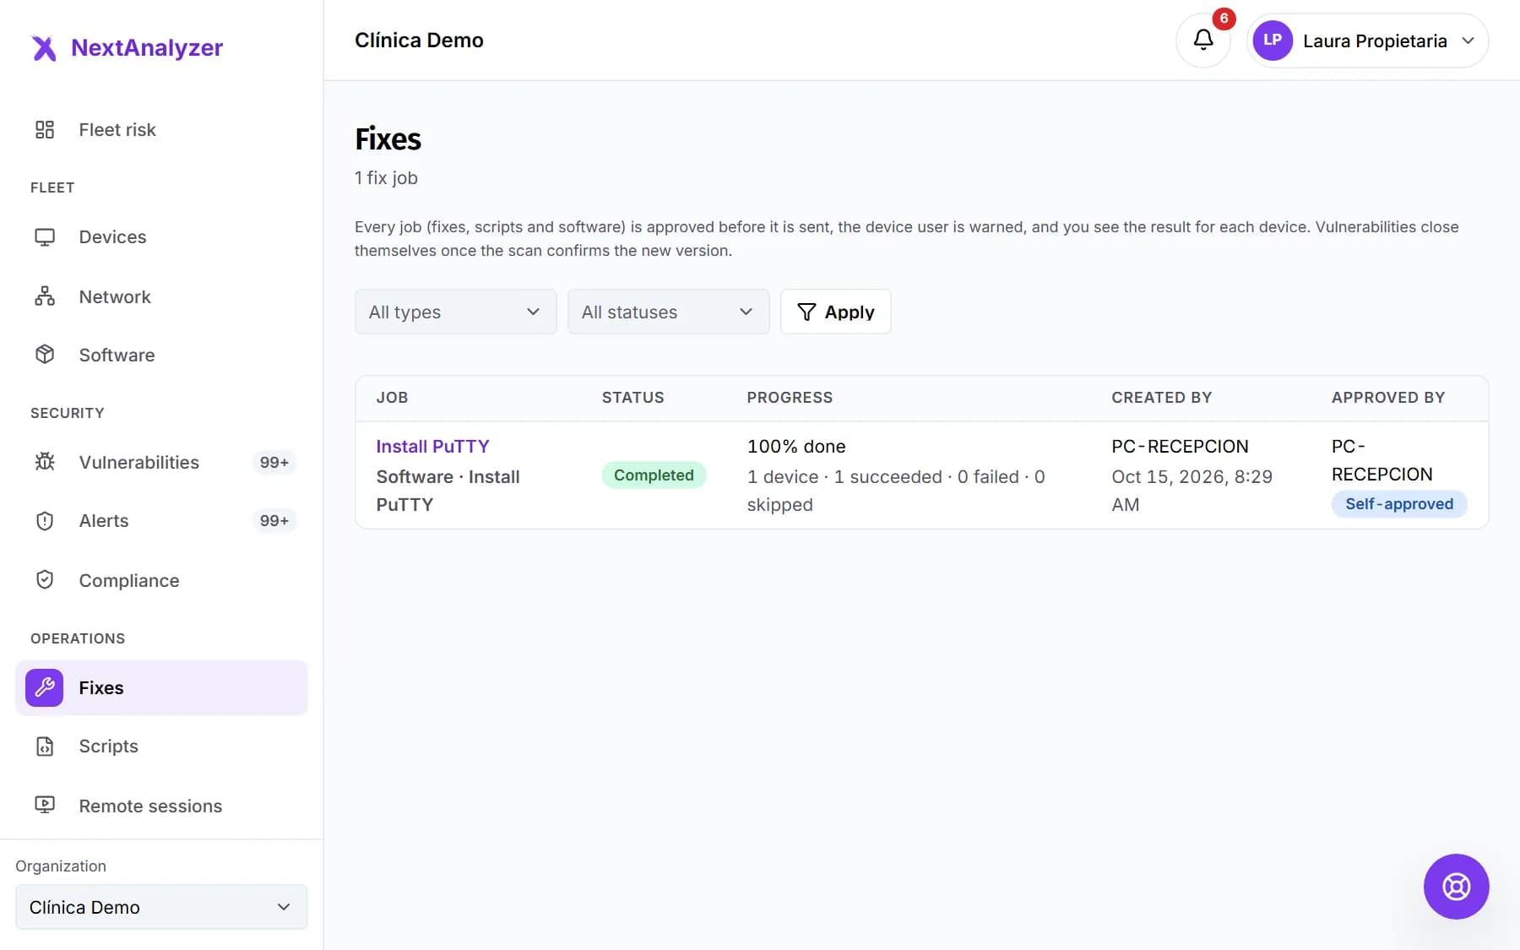This screenshot has height=950, width=1520.
Task: Click the Vulnerabilities bug icon
Action: [45, 462]
